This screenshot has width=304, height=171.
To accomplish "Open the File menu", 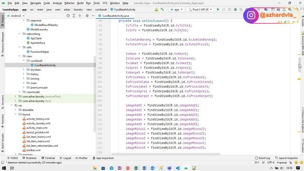I will (9, 3).
